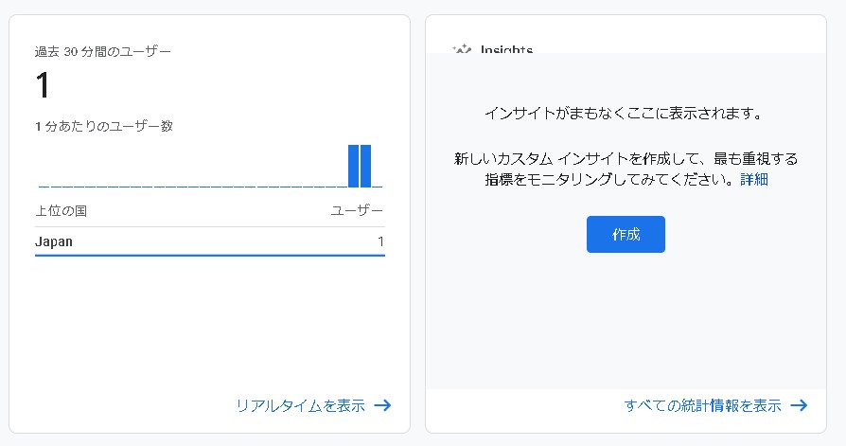
Task: Open the リアルタイムを表示 link text
Action: 300,405
